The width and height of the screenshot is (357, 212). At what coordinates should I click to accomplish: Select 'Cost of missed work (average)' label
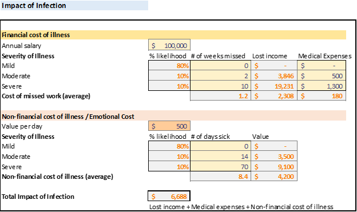[x=46, y=96]
